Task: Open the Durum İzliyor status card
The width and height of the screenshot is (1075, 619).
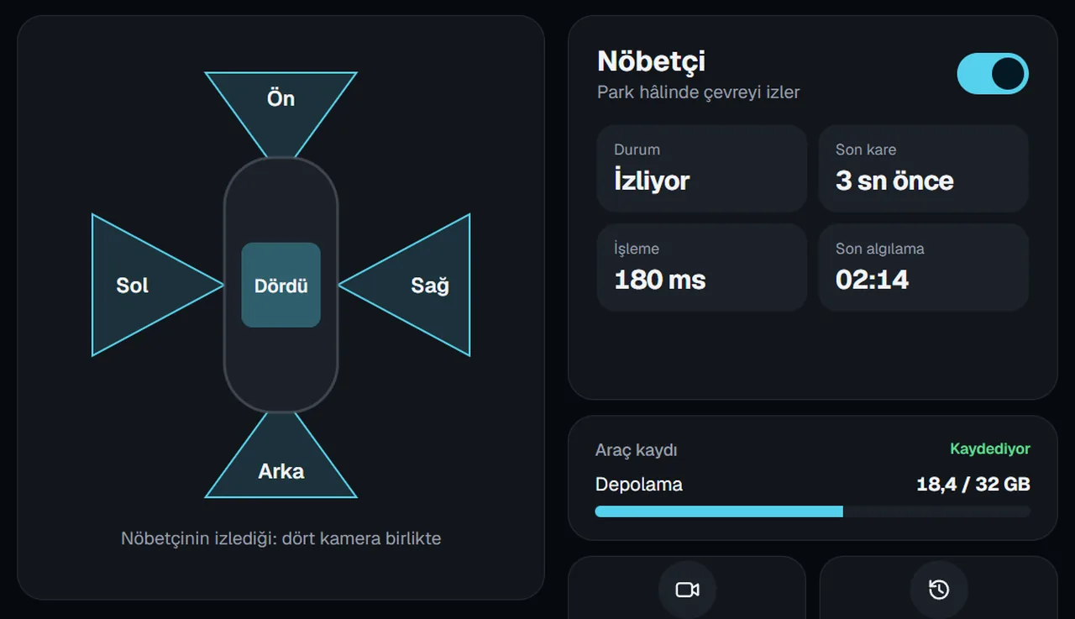Action: tap(702, 169)
